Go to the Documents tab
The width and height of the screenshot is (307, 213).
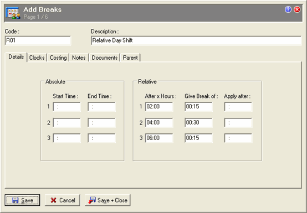tap(105, 58)
